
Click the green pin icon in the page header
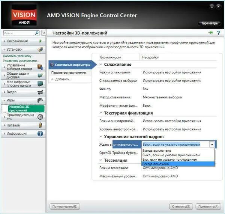point(211,33)
